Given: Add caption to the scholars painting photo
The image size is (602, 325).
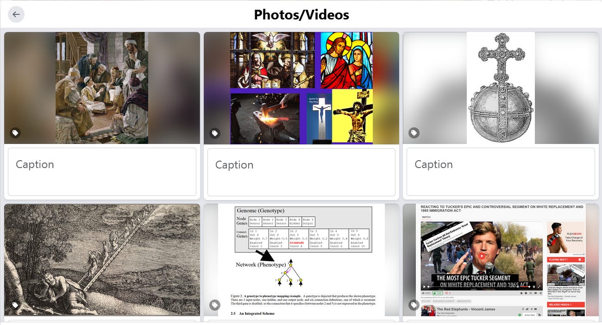Looking at the screenshot, I should coord(102,172).
